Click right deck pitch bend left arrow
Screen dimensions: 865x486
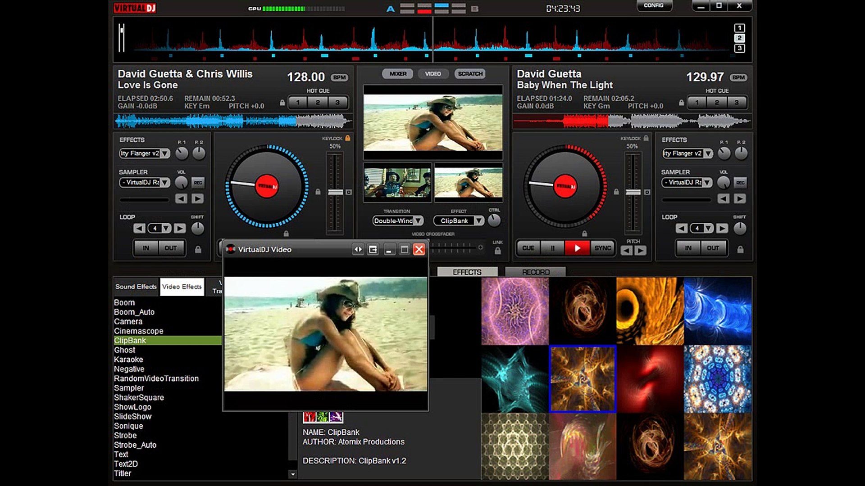[x=627, y=251]
